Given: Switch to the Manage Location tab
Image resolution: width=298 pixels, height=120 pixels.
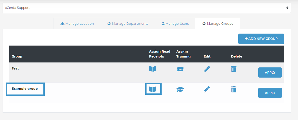Looking at the screenshot, I should (x=77, y=24).
